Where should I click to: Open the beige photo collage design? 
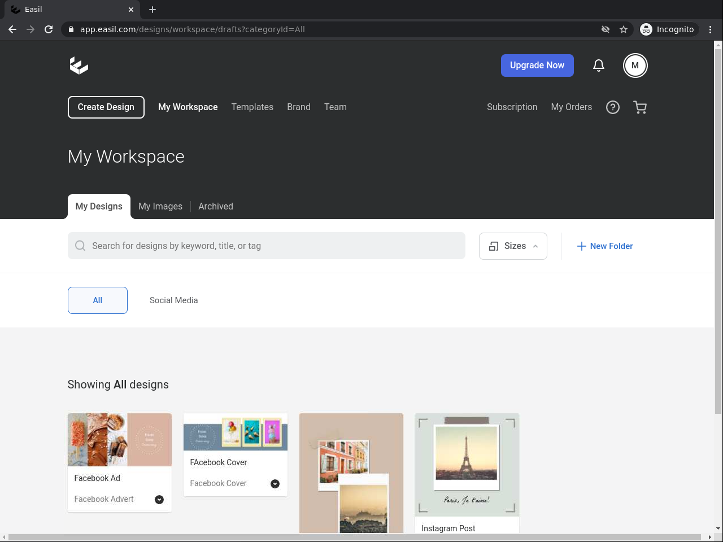[351, 473]
